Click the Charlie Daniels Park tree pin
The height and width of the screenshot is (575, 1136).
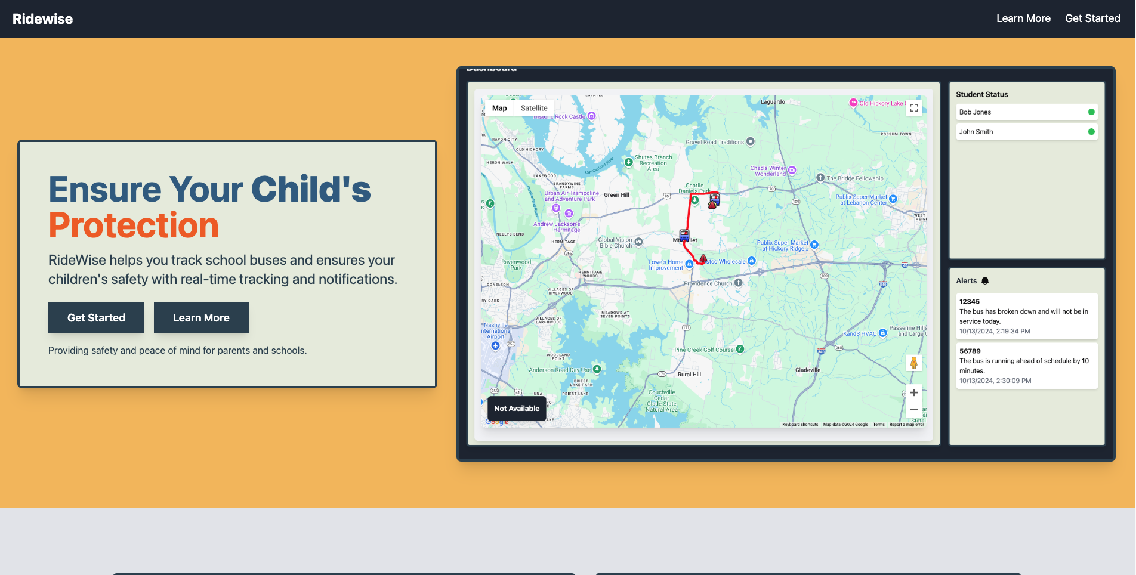pyautogui.click(x=694, y=200)
